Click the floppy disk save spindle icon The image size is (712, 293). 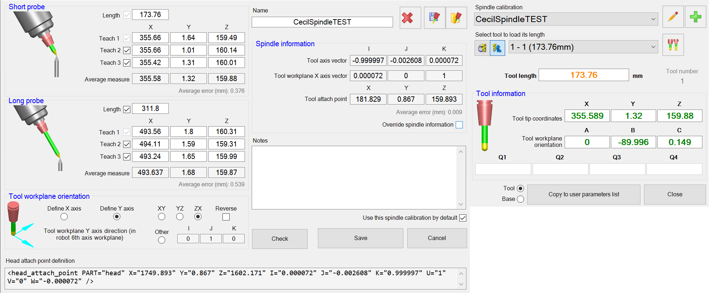point(434,18)
